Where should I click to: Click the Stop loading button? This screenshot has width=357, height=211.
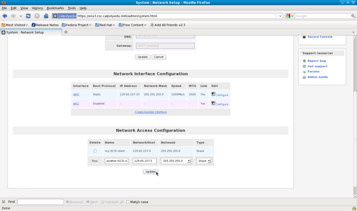coord(37,16)
